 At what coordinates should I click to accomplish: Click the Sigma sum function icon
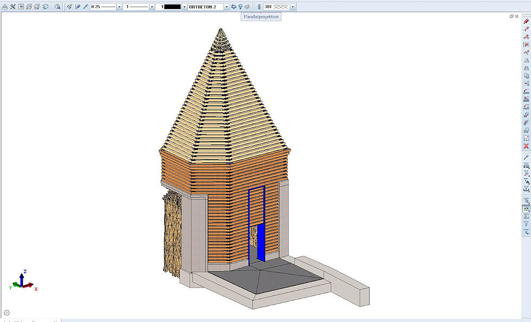pyautogui.click(x=526, y=216)
